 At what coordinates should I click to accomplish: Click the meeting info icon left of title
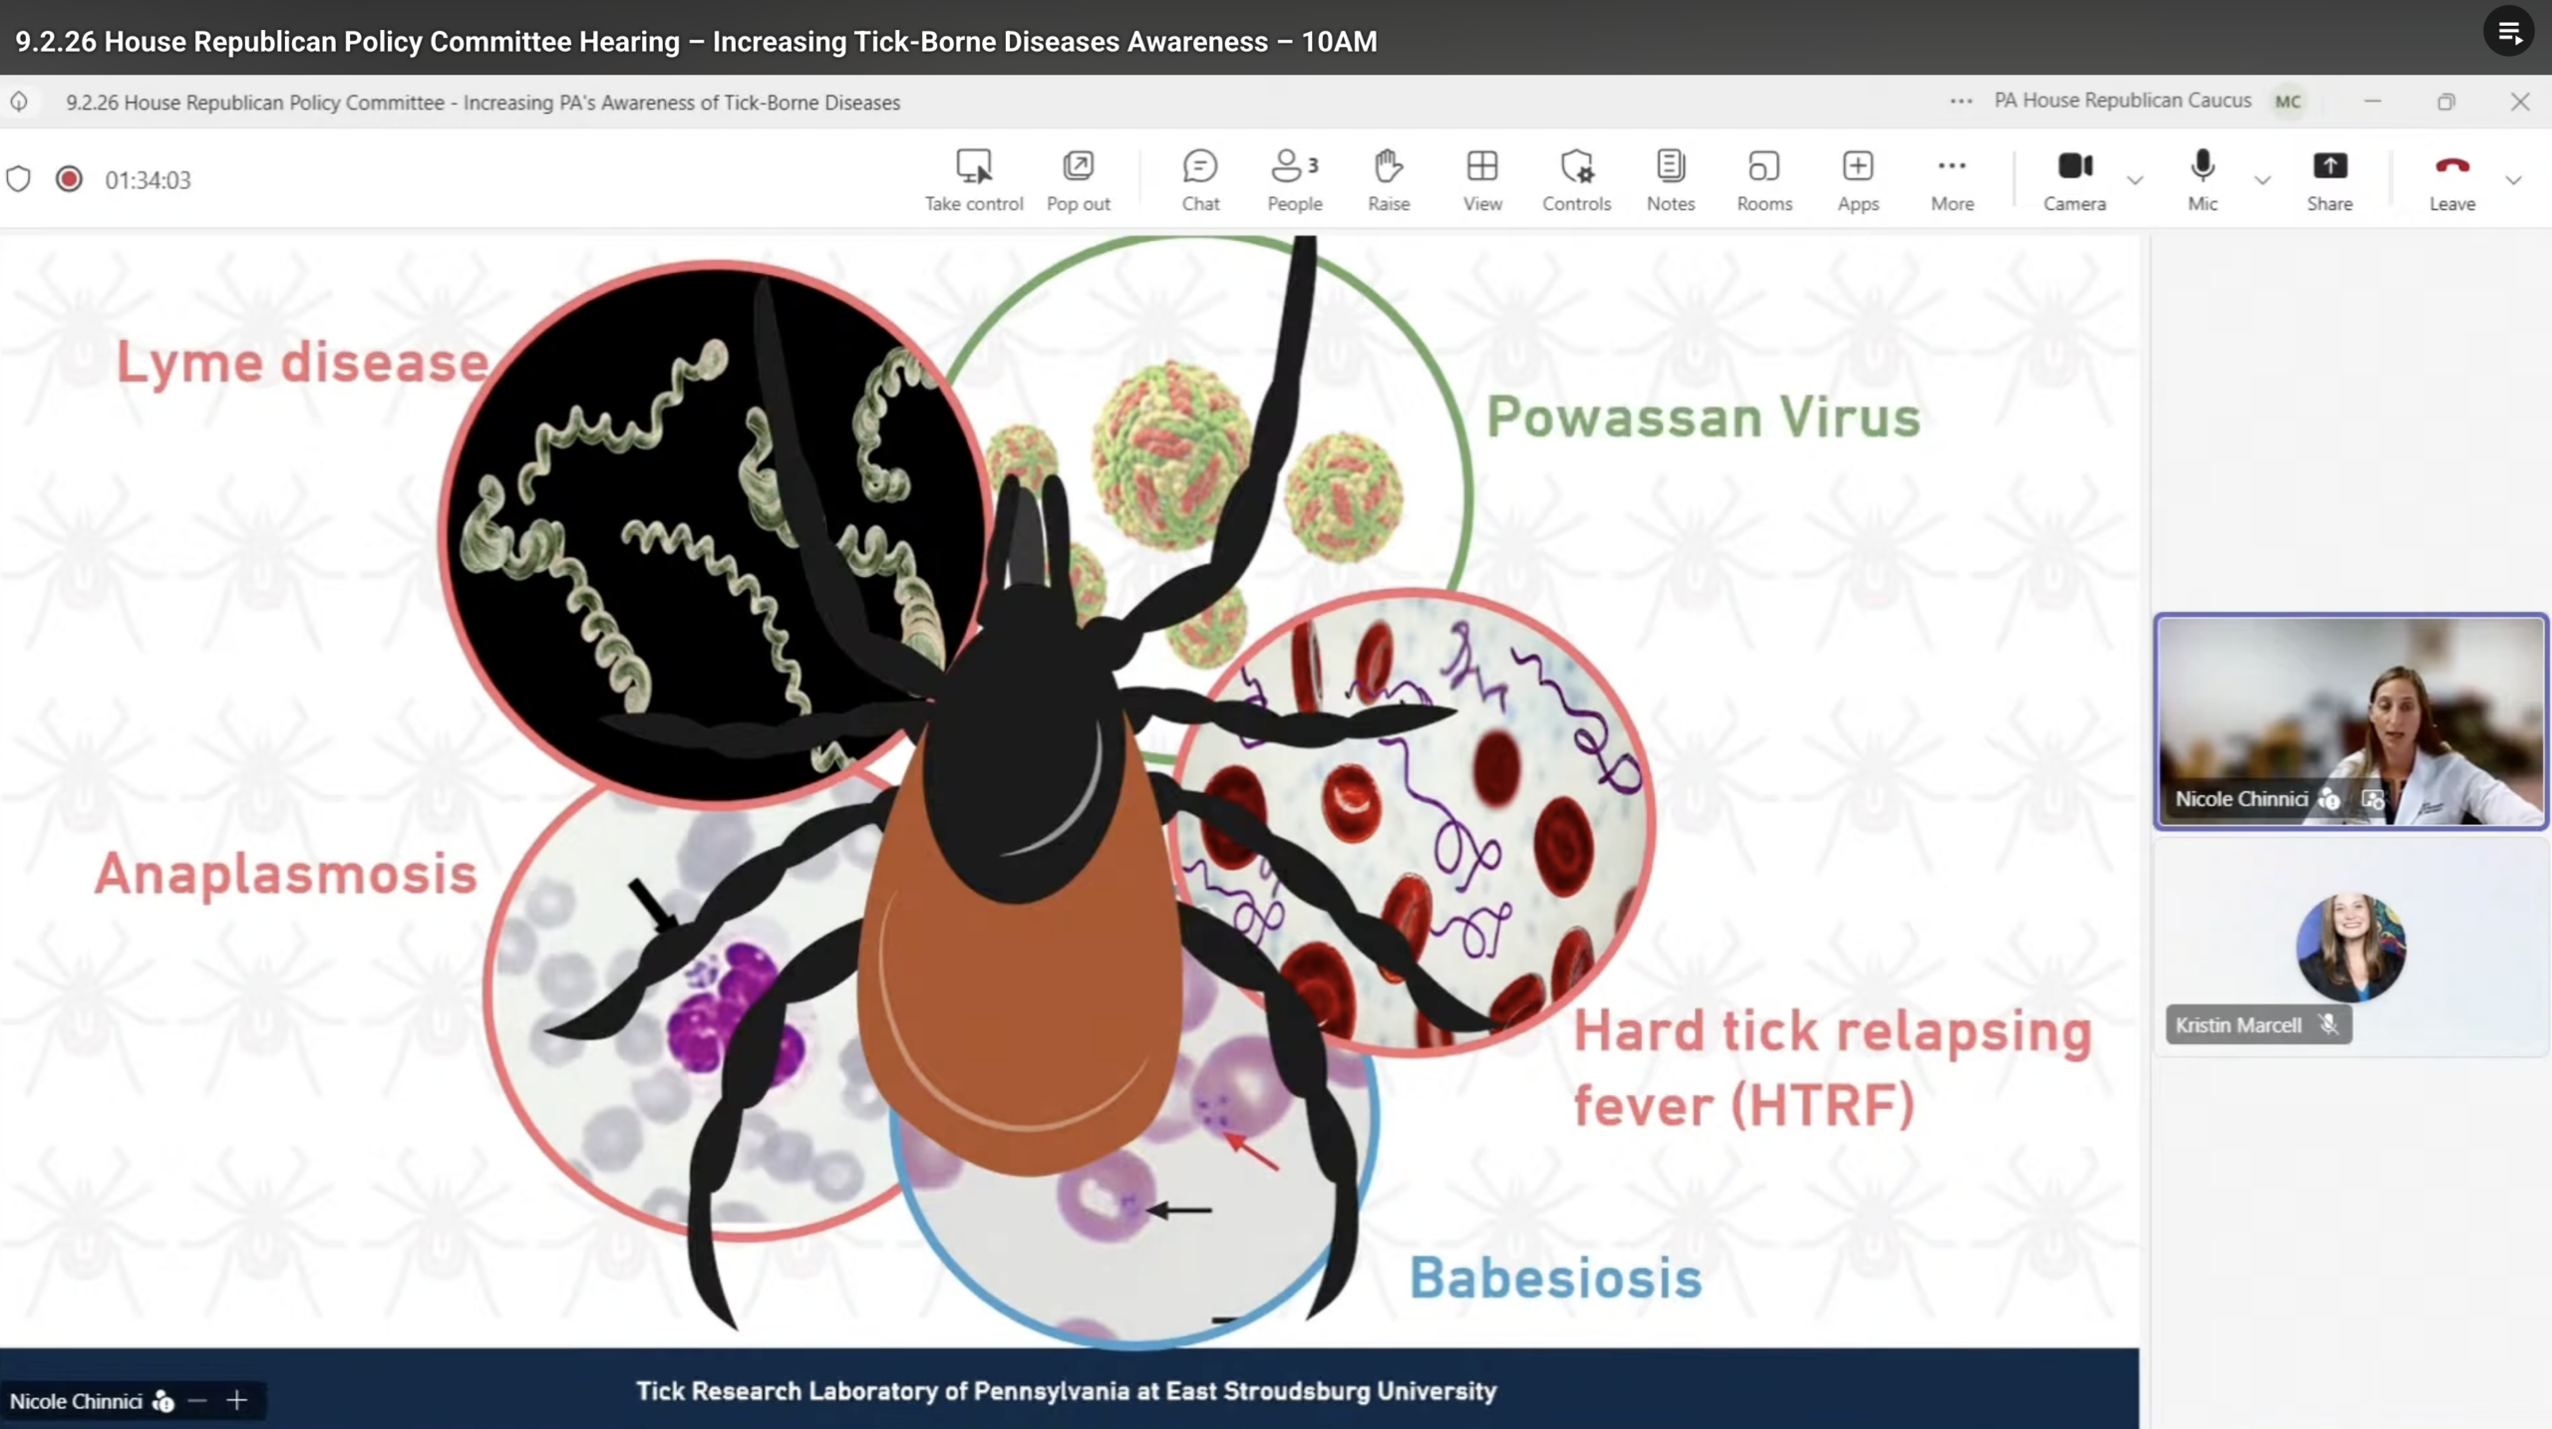point(19,102)
